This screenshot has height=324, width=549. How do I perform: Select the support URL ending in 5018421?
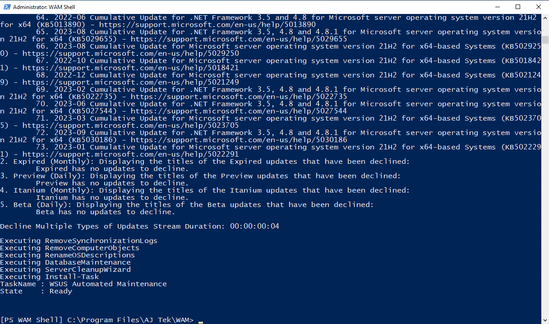(x=131, y=68)
